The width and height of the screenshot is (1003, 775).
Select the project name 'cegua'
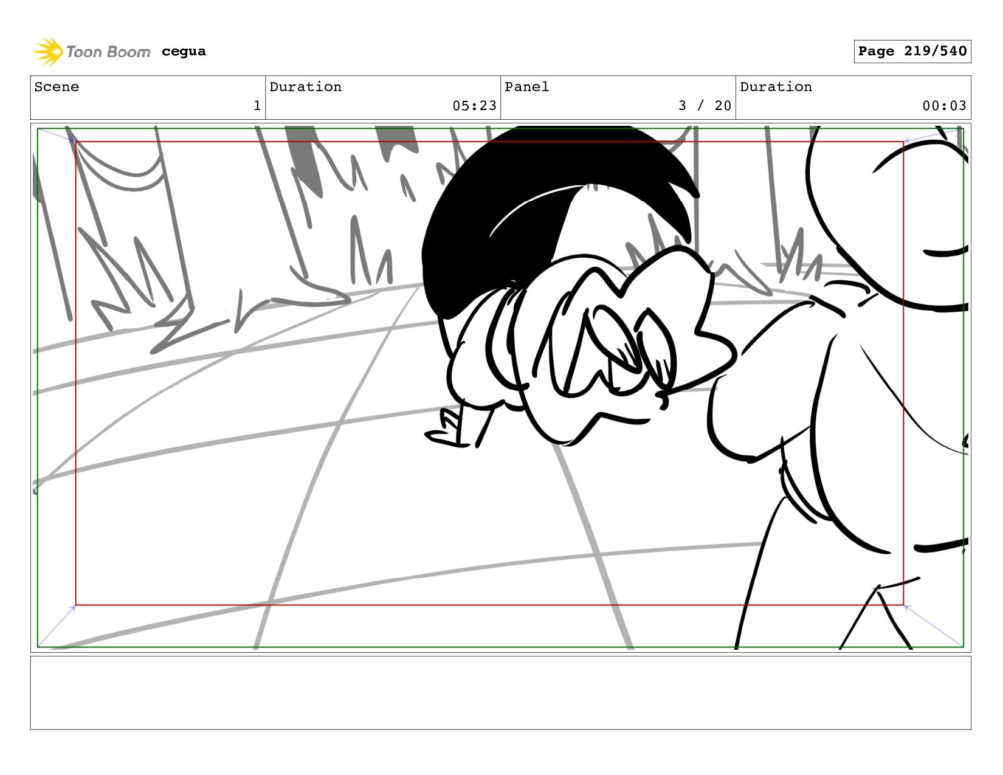pyautogui.click(x=184, y=52)
